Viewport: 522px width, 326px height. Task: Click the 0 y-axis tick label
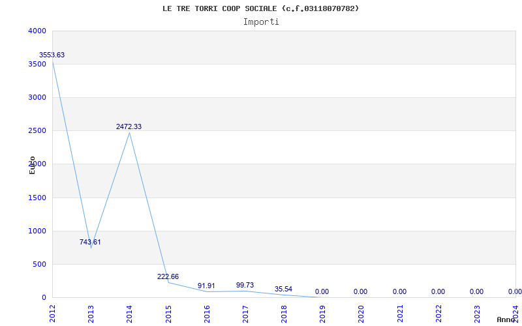click(x=44, y=298)
